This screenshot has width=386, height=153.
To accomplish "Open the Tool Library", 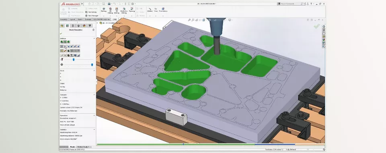I will coord(91,12).
